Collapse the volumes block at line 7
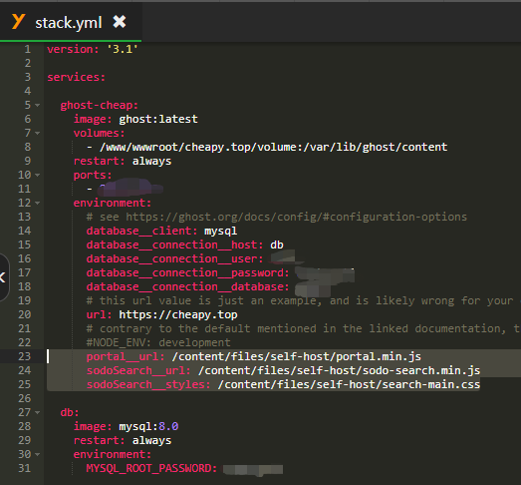This screenshot has width=521, height=485. pyautogui.click(x=37, y=133)
